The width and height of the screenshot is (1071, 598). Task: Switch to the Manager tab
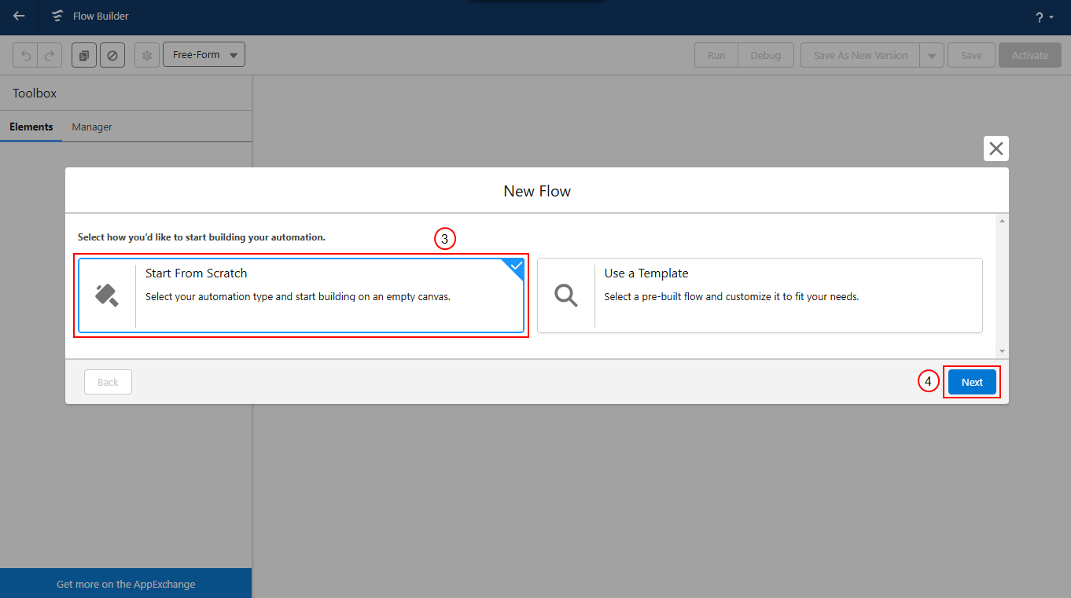coord(92,127)
